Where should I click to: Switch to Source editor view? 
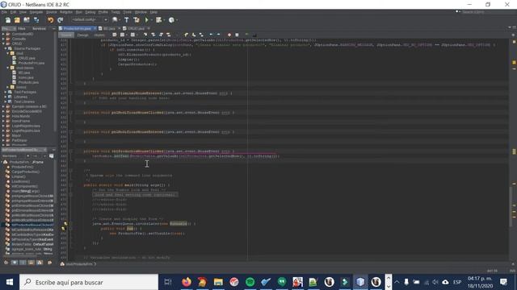(x=66, y=35)
